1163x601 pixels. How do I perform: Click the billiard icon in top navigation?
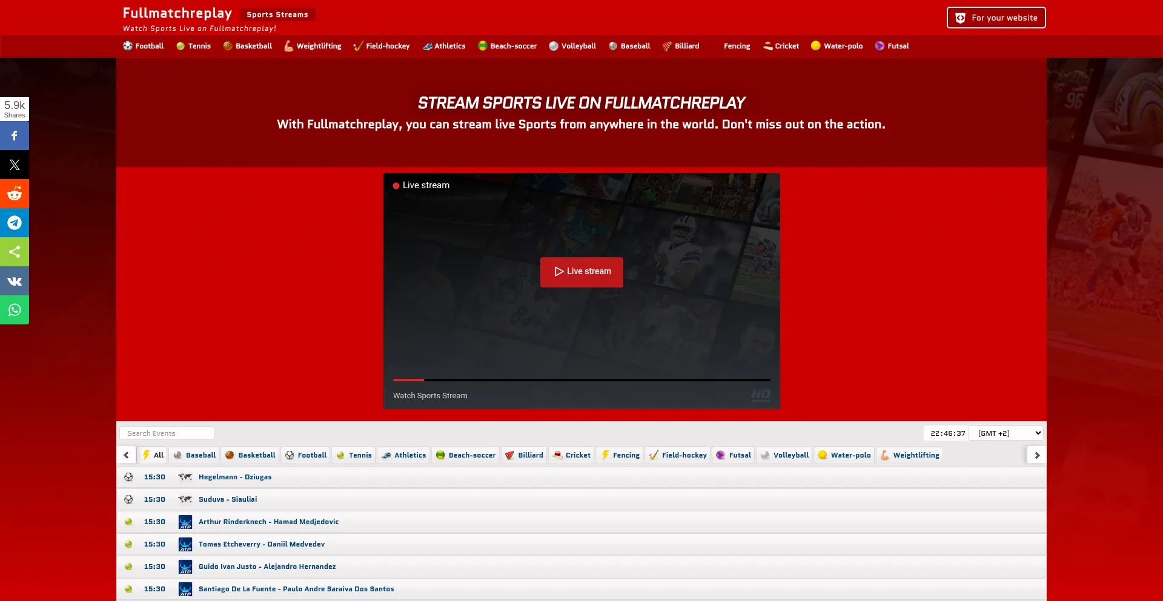pos(668,46)
